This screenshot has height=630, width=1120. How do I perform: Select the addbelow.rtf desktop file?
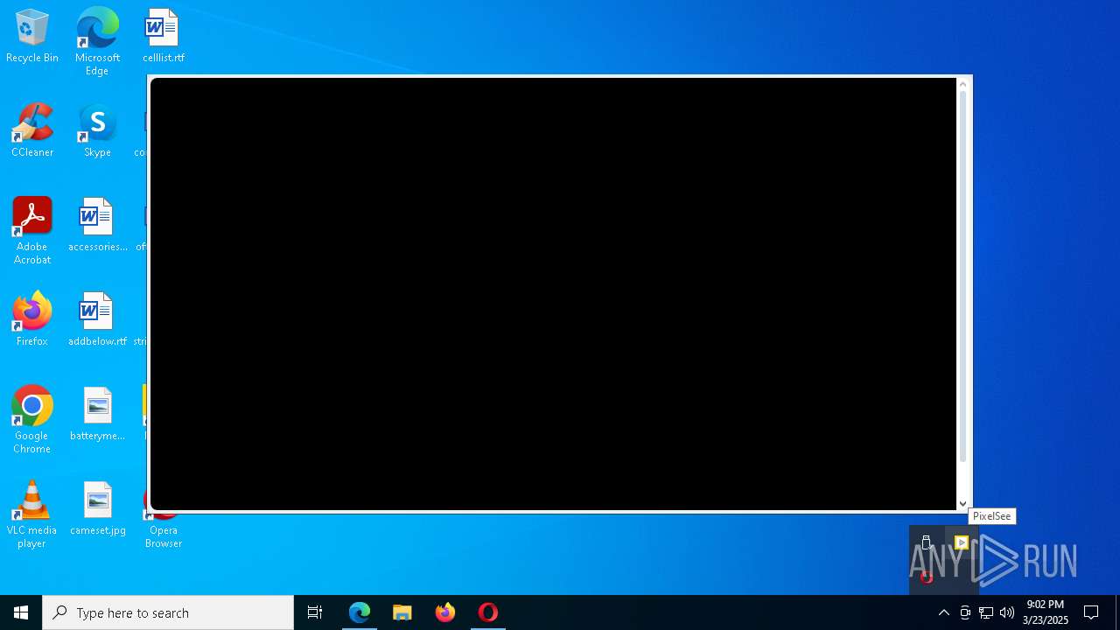pyautogui.click(x=97, y=320)
